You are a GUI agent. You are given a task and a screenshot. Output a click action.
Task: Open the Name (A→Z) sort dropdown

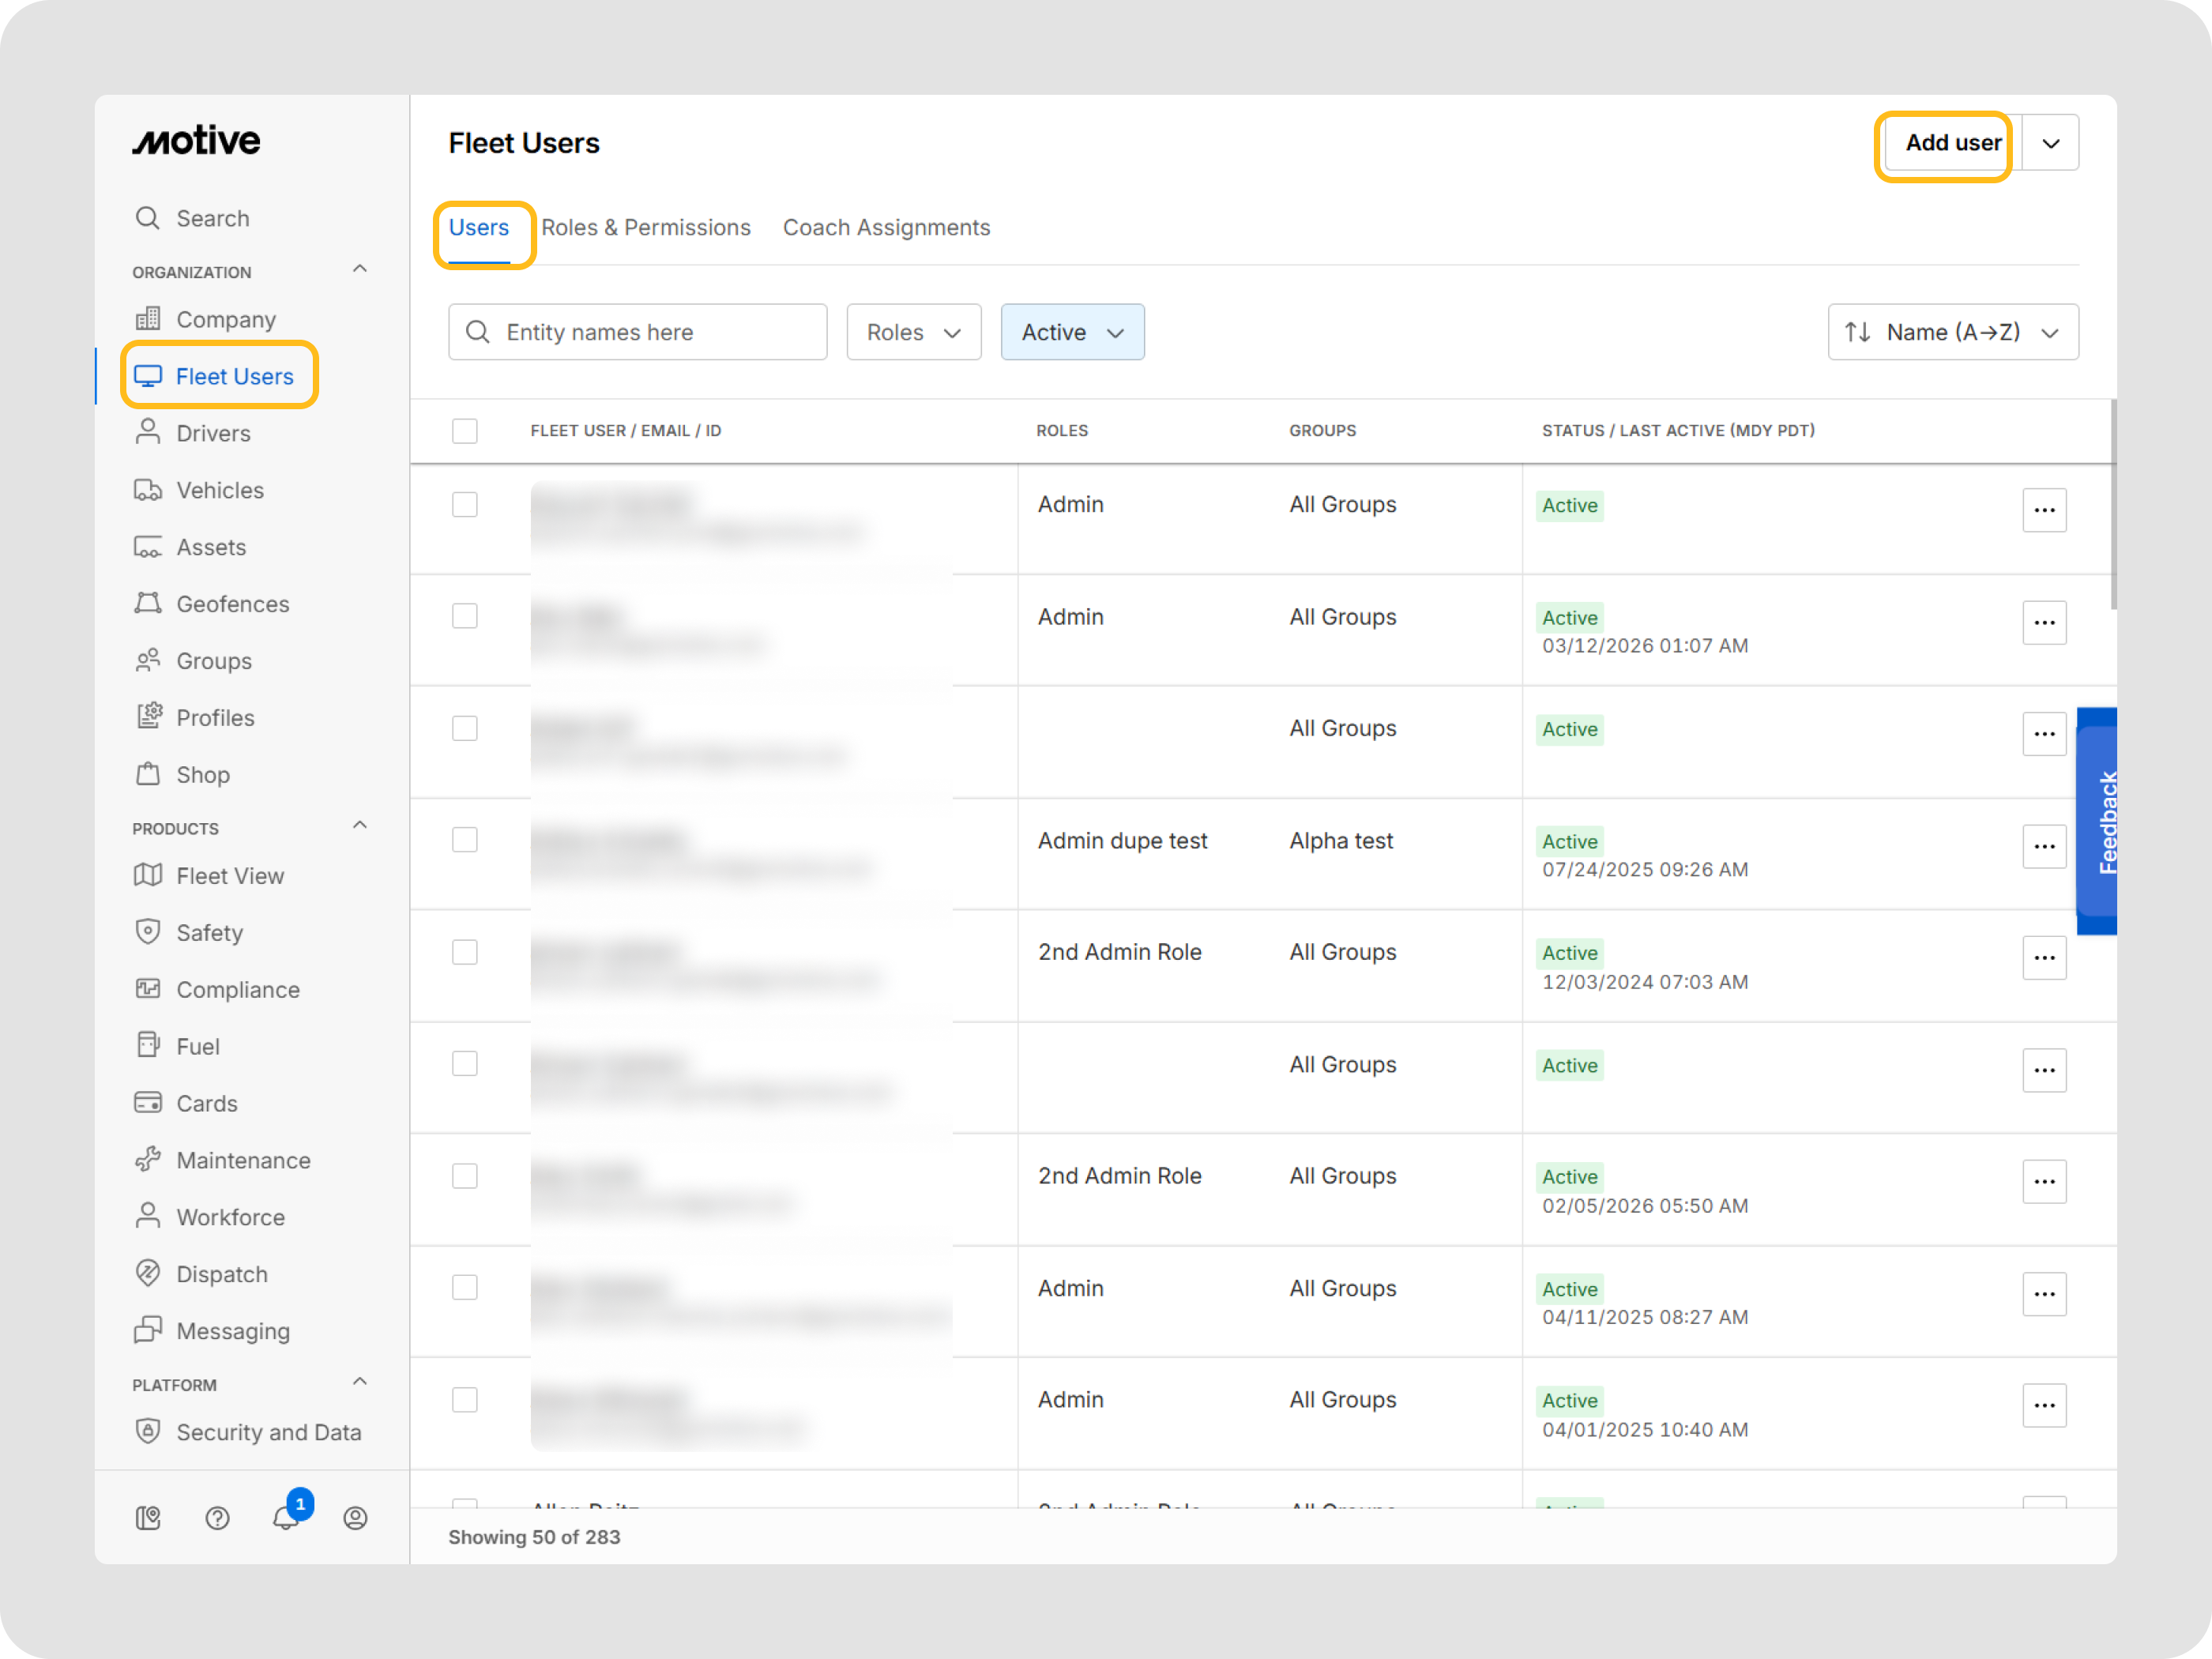pos(1952,332)
